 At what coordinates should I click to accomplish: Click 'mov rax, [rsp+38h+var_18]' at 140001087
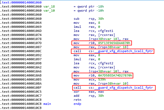[x=101, y=47]
